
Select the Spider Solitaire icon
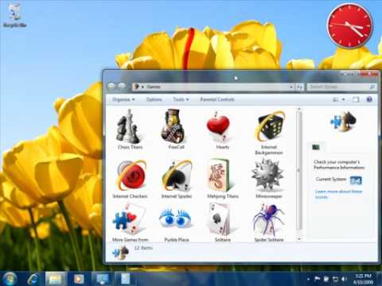tap(268, 218)
